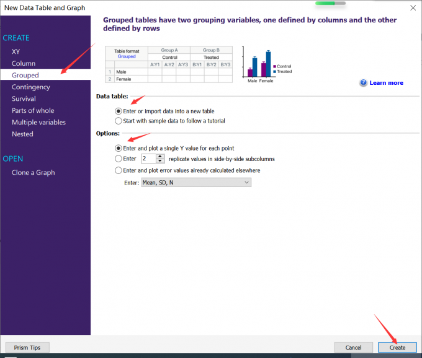Click the grouped bar chart preview thumbnail
Image resolution: width=422 pixels, height=358 pixels.
coord(267,64)
